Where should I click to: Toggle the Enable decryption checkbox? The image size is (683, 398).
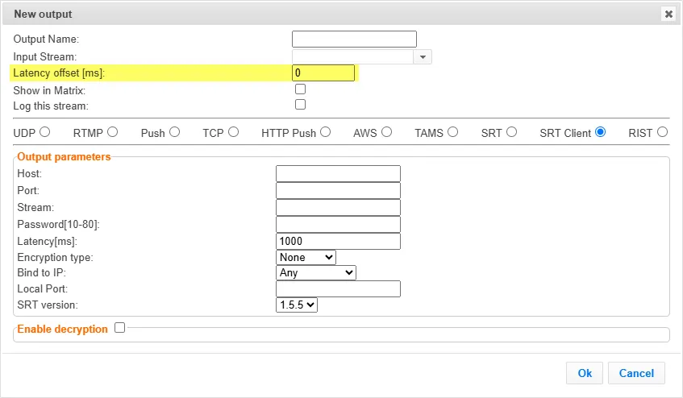pyautogui.click(x=120, y=328)
